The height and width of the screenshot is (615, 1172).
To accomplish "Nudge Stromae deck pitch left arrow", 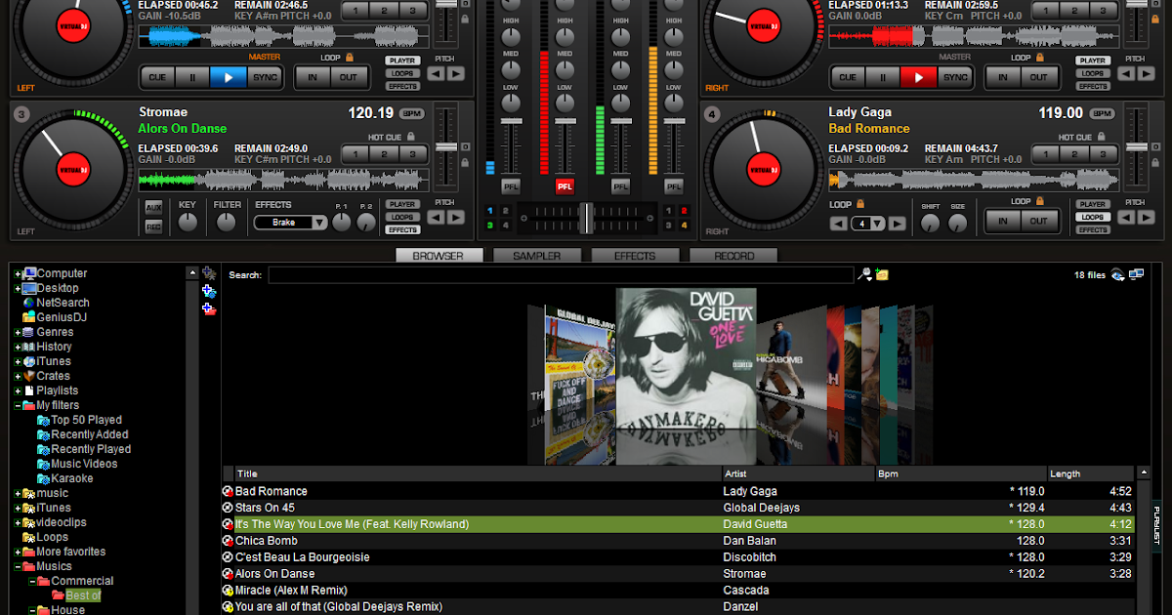I will (438, 217).
